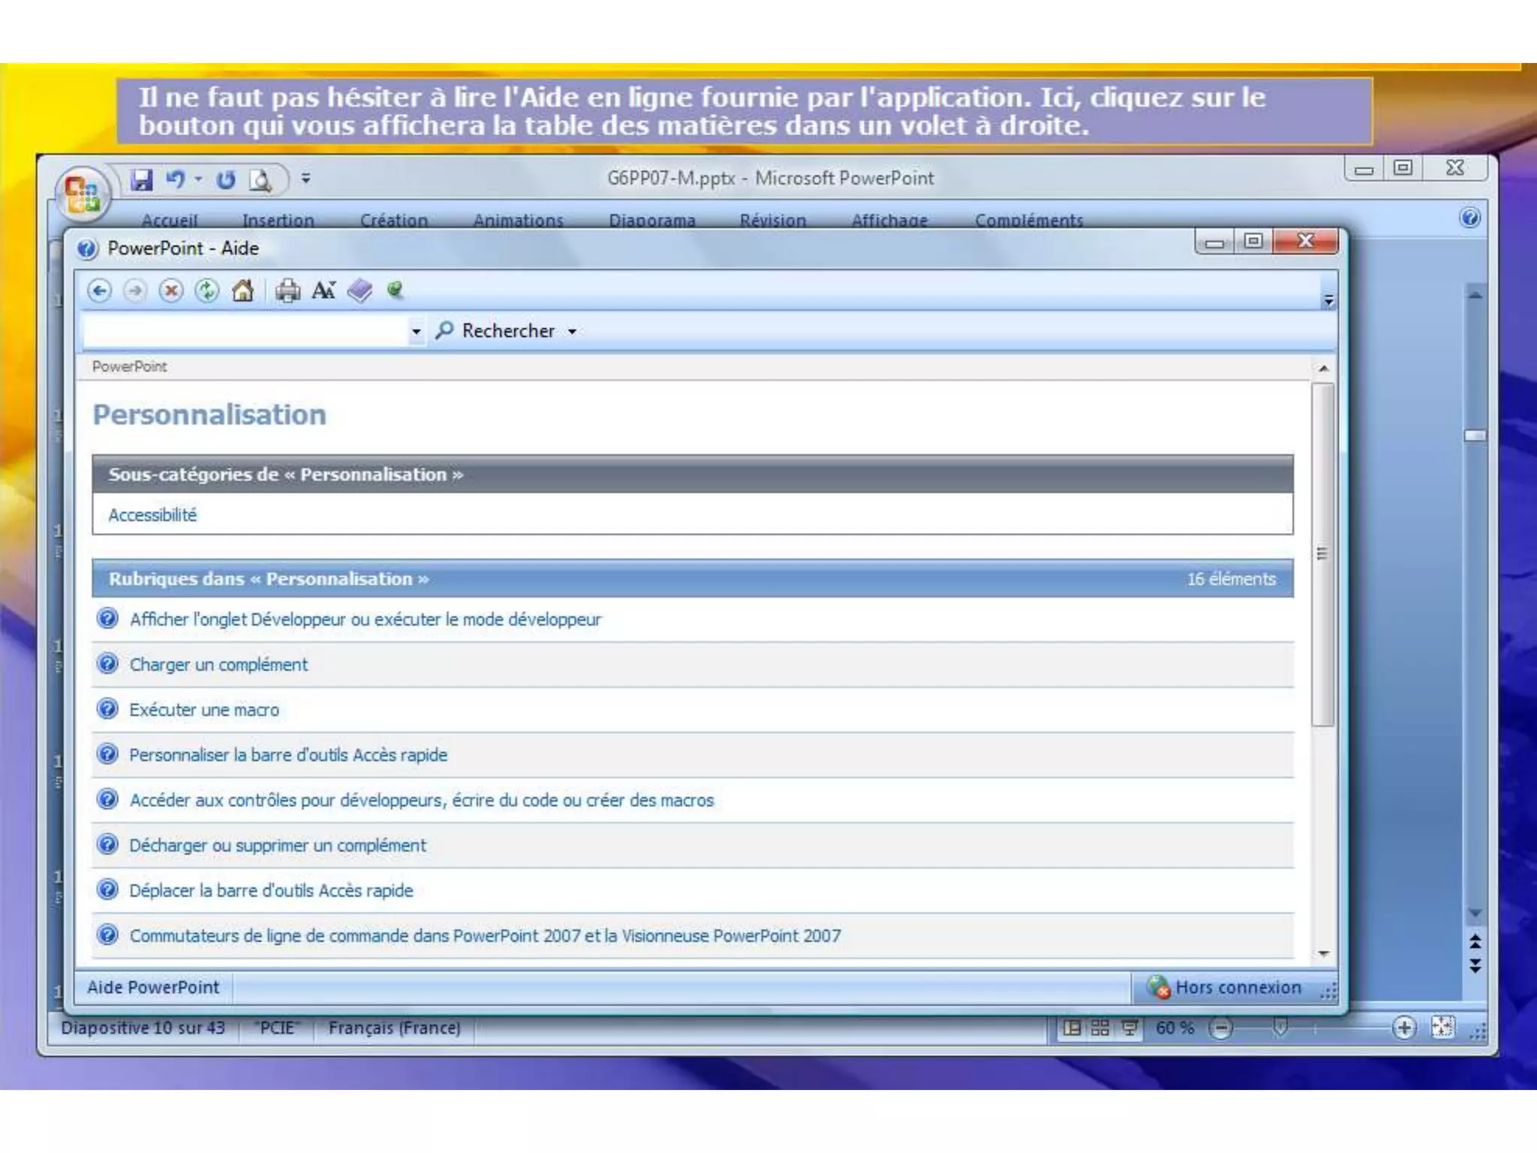Click the Stop icon in Help toolbar

(171, 291)
